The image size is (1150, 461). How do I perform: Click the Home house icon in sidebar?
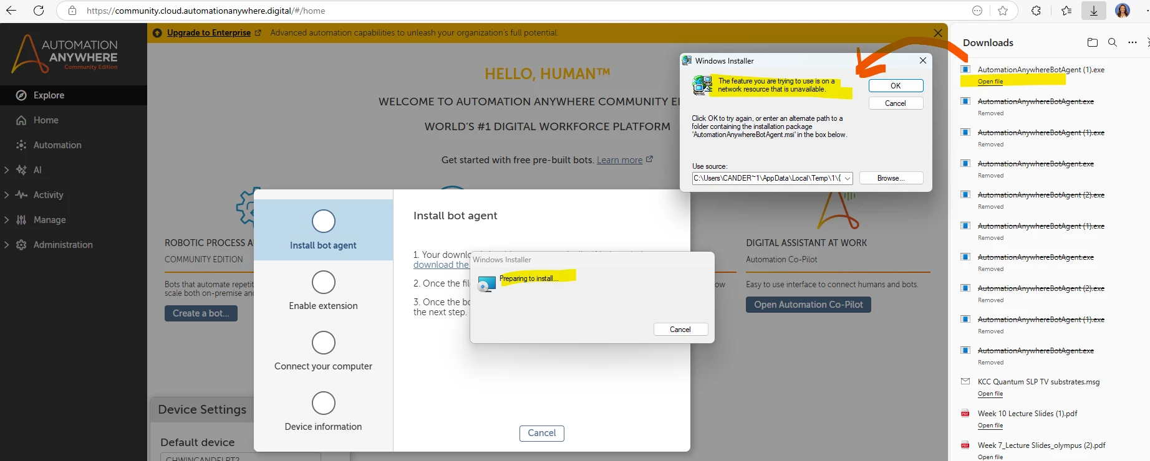pyautogui.click(x=21, y=120)
